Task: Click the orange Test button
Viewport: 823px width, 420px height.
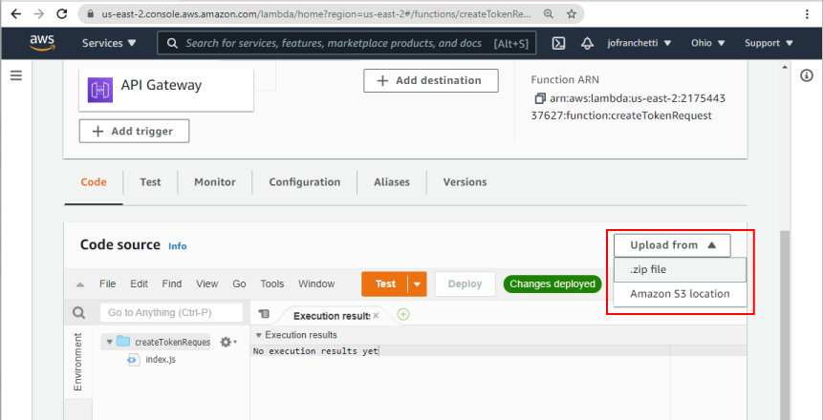Action: click(384, 284)
